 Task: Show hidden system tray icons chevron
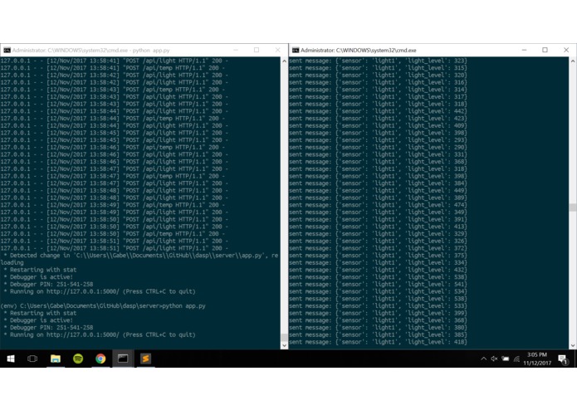tap(483, 359)
